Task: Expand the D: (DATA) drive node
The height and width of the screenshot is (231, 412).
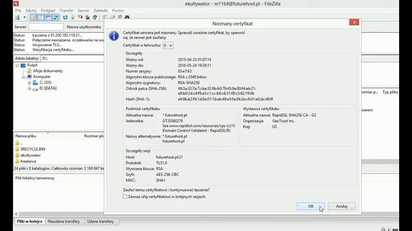Action: tap(30, 89)
